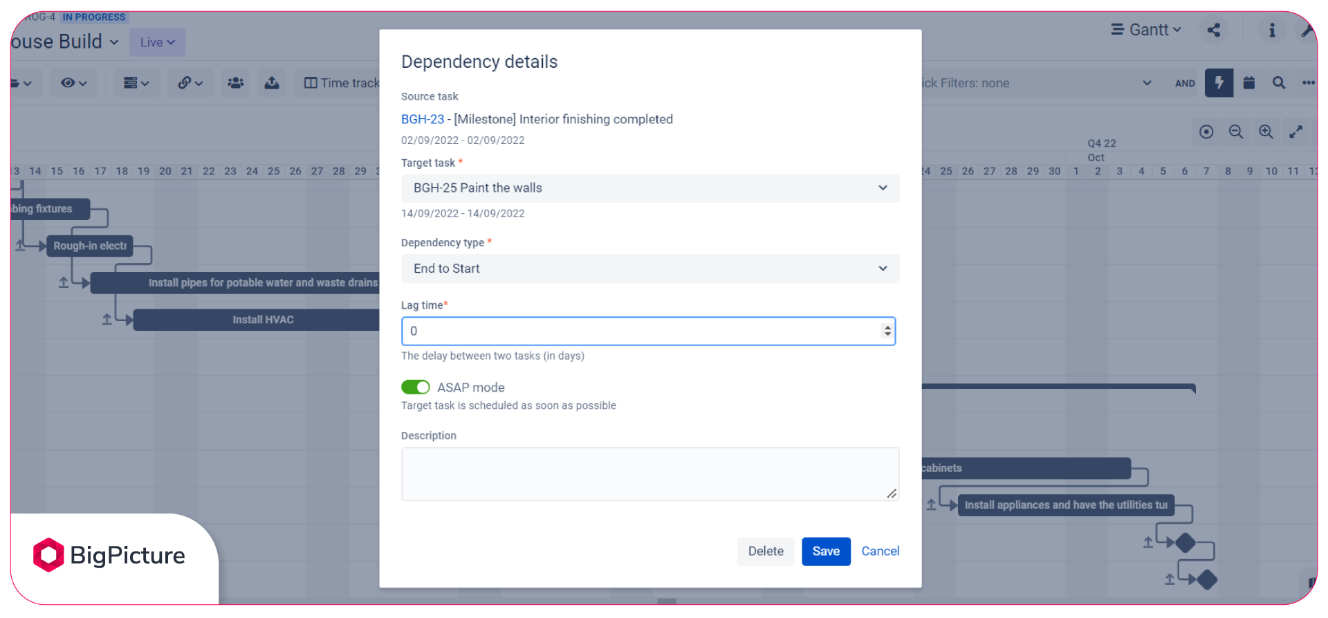Open the Live mode dropdown
This screenshot has width=1328, height=618.
point(158,42)
